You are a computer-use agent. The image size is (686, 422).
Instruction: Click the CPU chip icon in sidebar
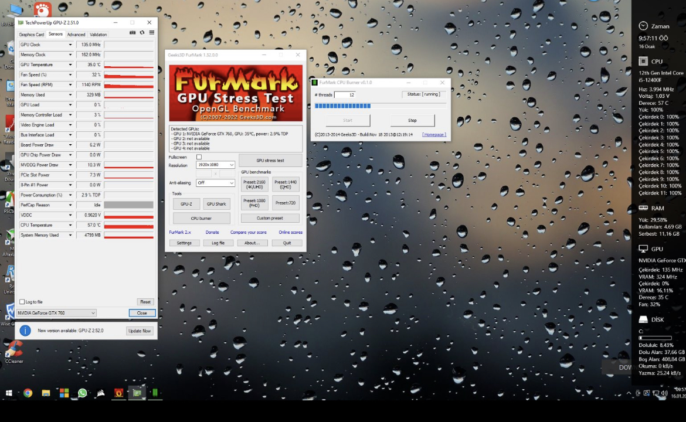pos(643,61)
